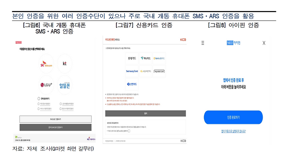
Task: Click the PASS로 인증하기 button
Action: click(x=56, y=119)
